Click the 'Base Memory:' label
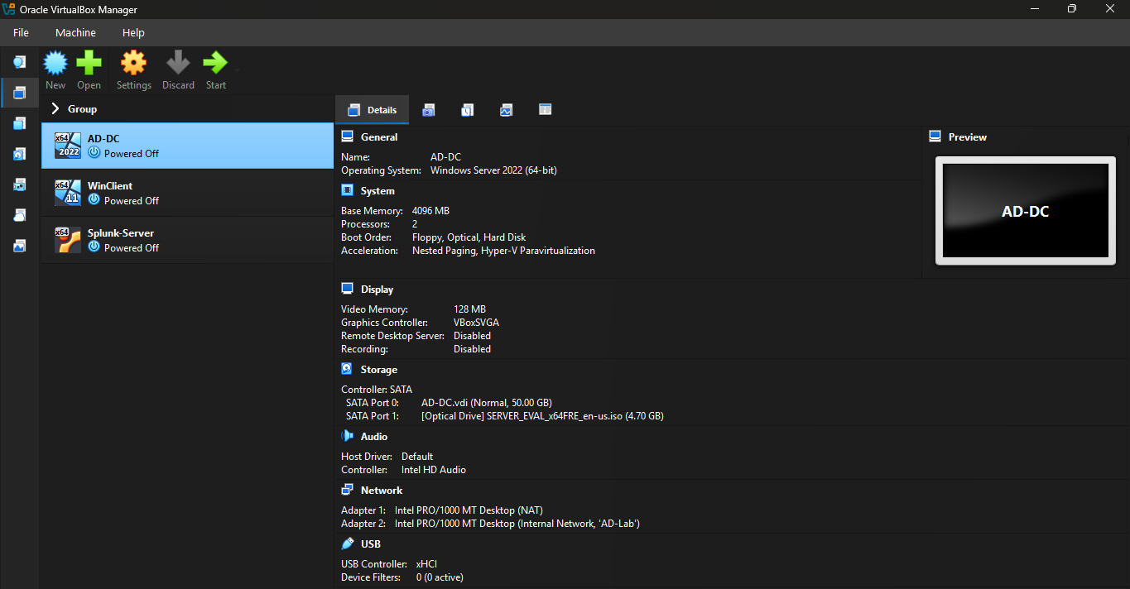The image size is (1130, 589). (372, 211)
